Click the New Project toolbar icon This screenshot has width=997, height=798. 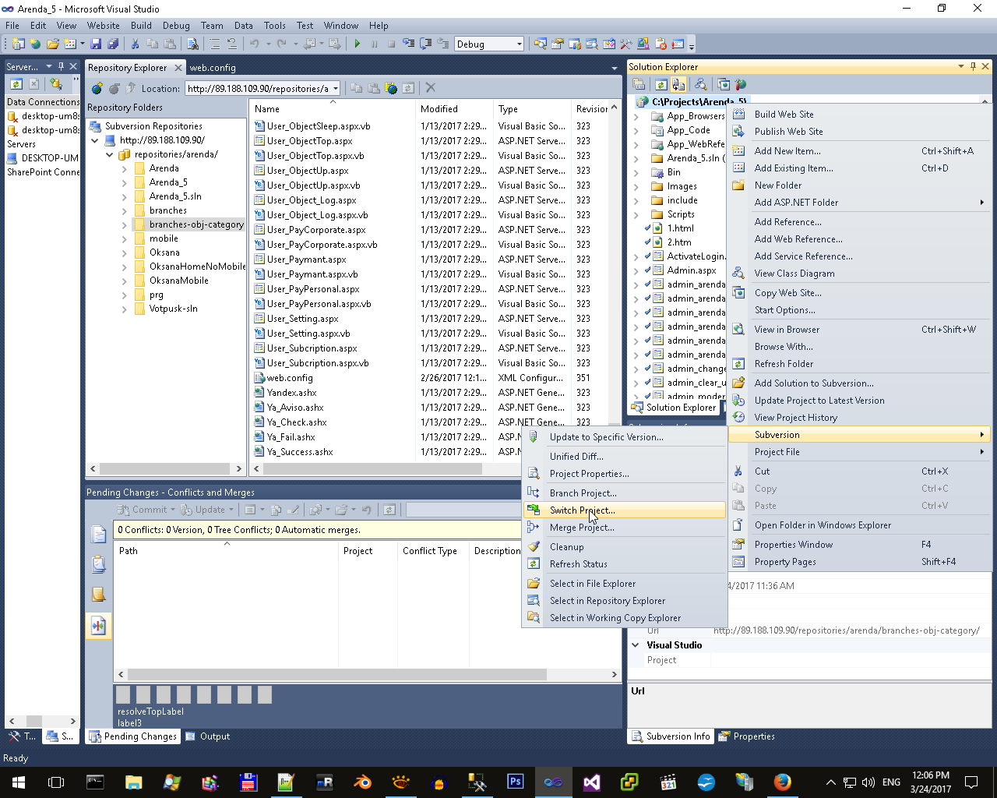click(18, 44)
